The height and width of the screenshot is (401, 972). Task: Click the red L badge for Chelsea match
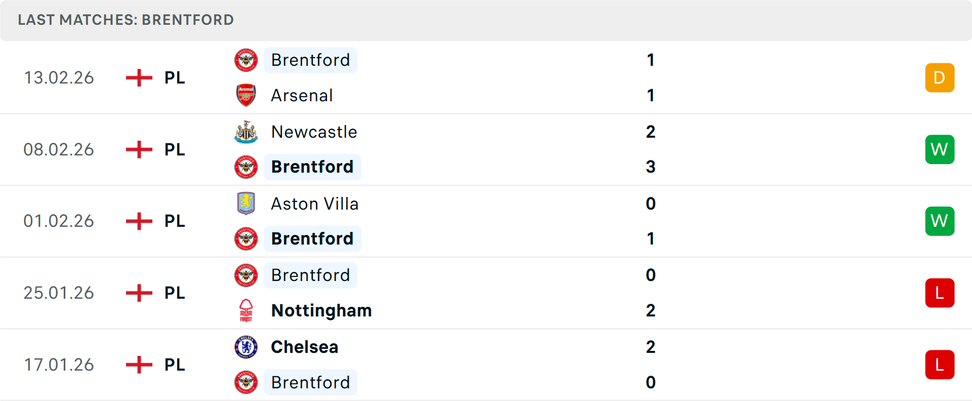tap(940, 365)
